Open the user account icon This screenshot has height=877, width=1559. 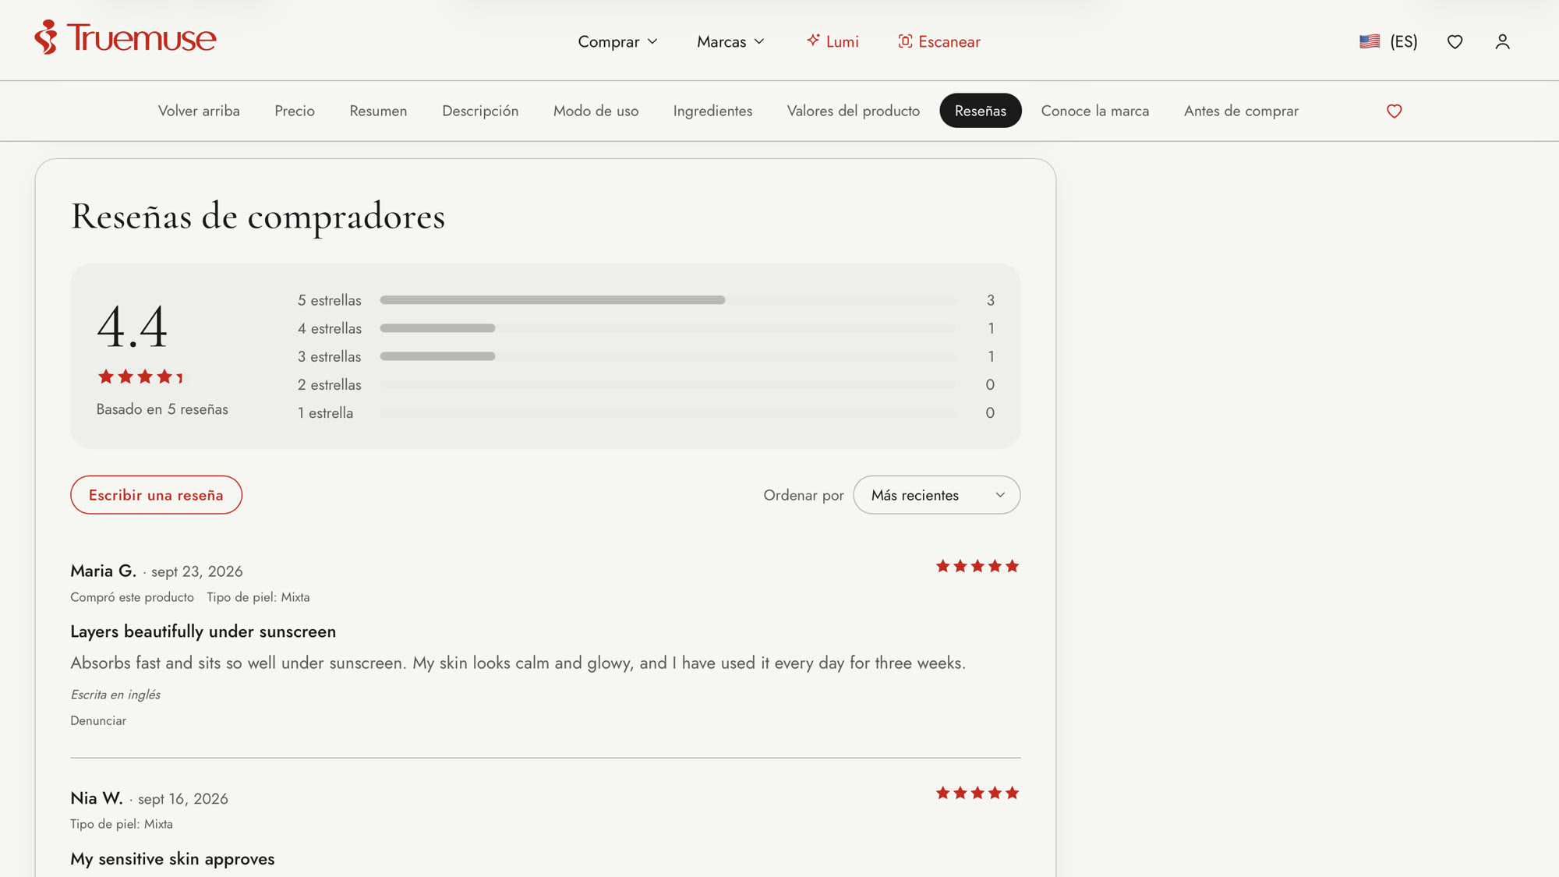(1502, 42)
